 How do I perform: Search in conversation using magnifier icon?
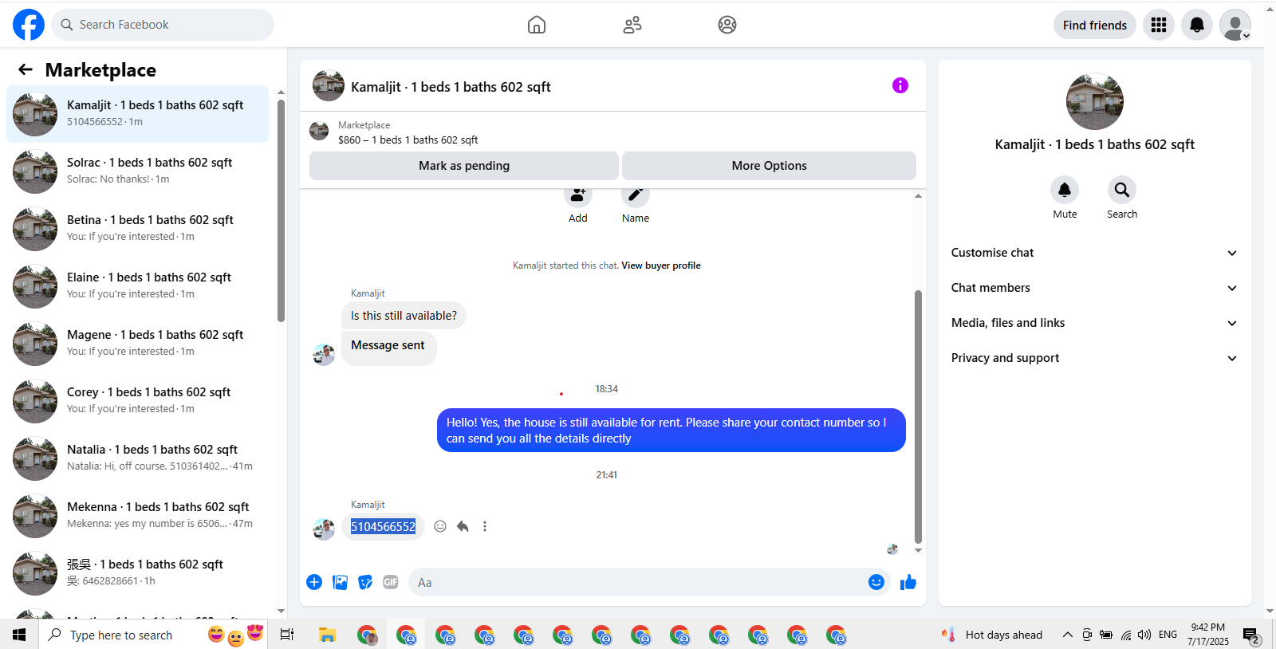(x=1122, y=190)
